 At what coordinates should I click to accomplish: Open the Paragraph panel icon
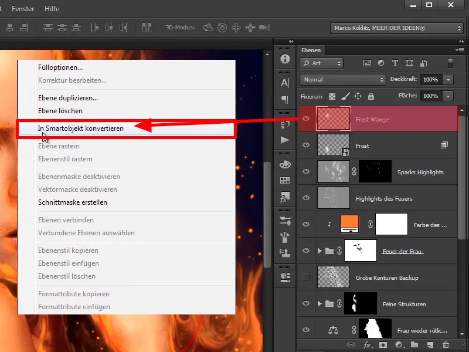[x=285, y=99]
